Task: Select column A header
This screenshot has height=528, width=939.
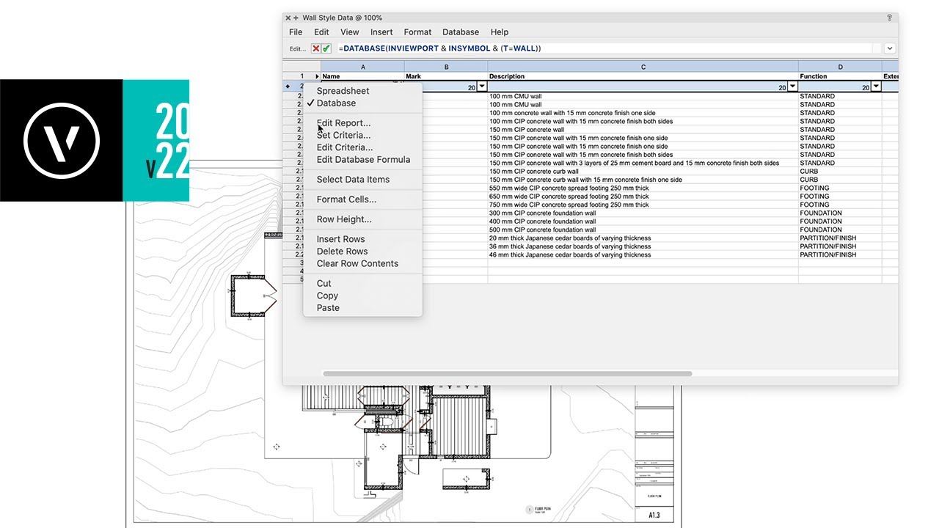Action: [x=362, y=67]
